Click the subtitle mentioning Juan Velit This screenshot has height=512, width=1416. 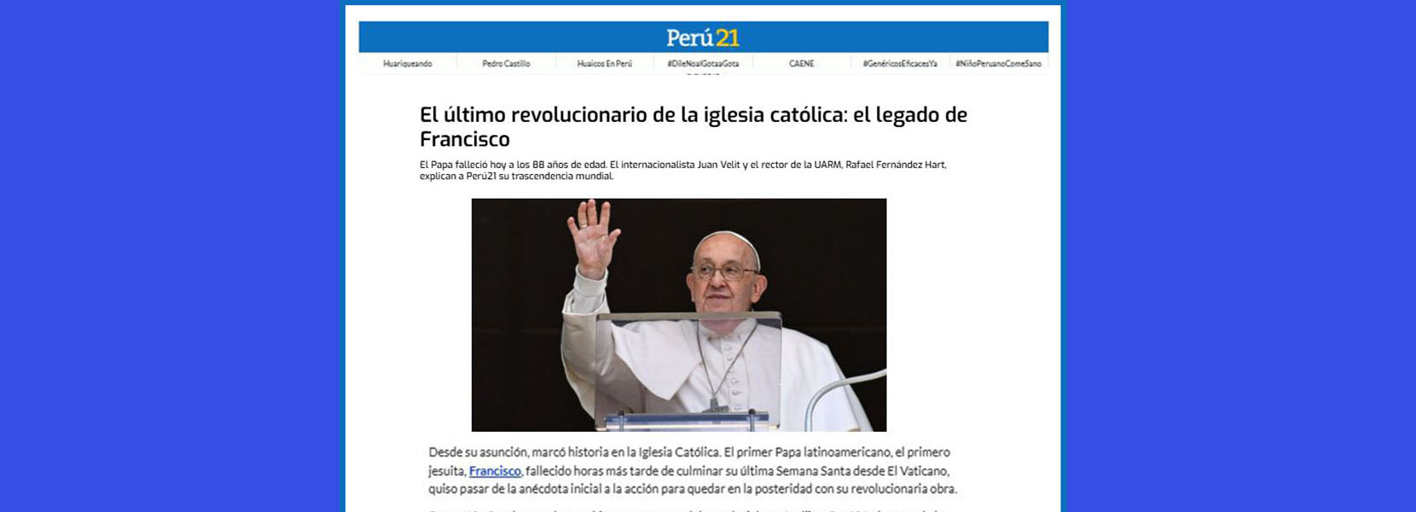tap(682, 170)
